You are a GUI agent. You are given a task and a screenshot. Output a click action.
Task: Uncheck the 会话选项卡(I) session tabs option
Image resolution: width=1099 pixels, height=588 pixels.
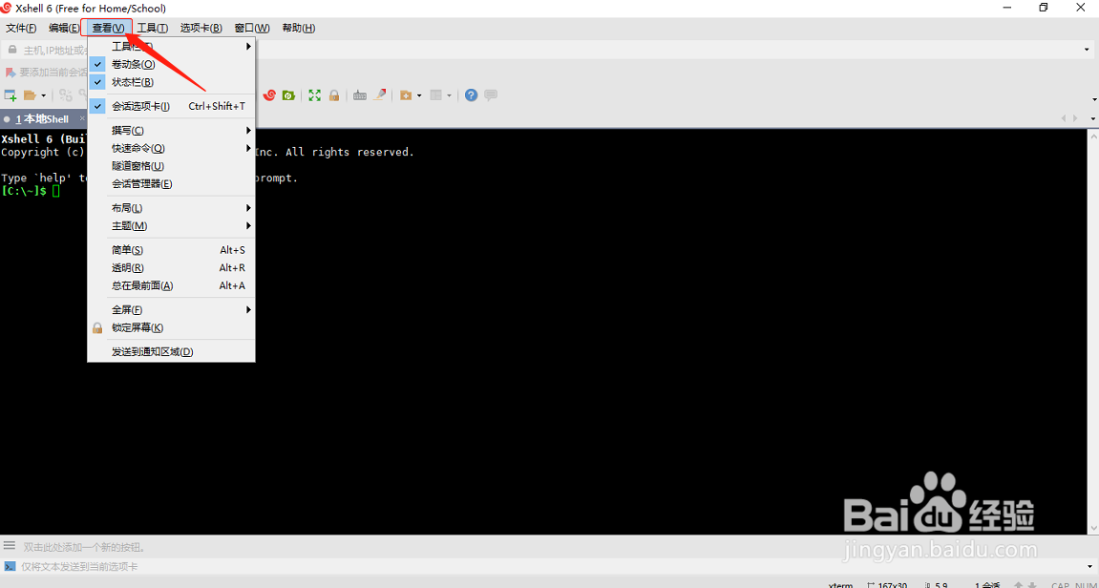(x=171, y=107)
